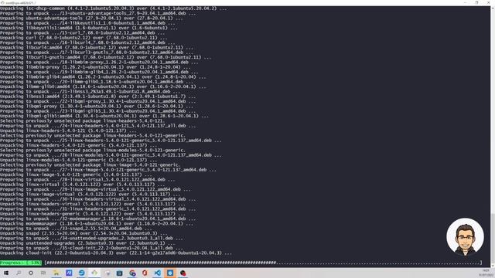Click line Unpacking libmbim-glib4:amd64
This screenshot has width=495, height=278.
coord(103,77)
